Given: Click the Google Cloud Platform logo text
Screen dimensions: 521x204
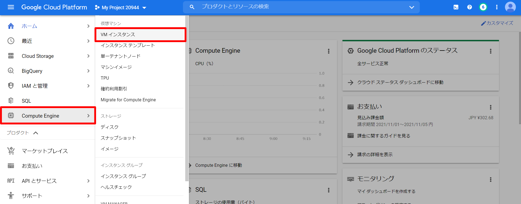Looking at the screenshot, I should click(54, 7).
